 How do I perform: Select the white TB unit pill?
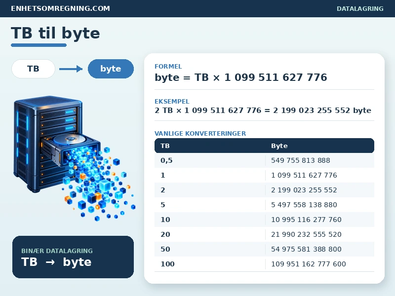click(33, 69)
